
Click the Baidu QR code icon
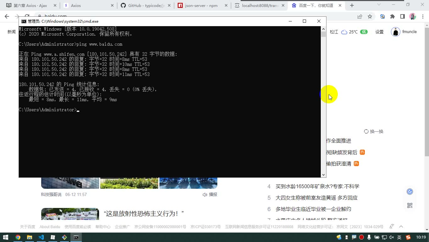[x=410, y=205]
